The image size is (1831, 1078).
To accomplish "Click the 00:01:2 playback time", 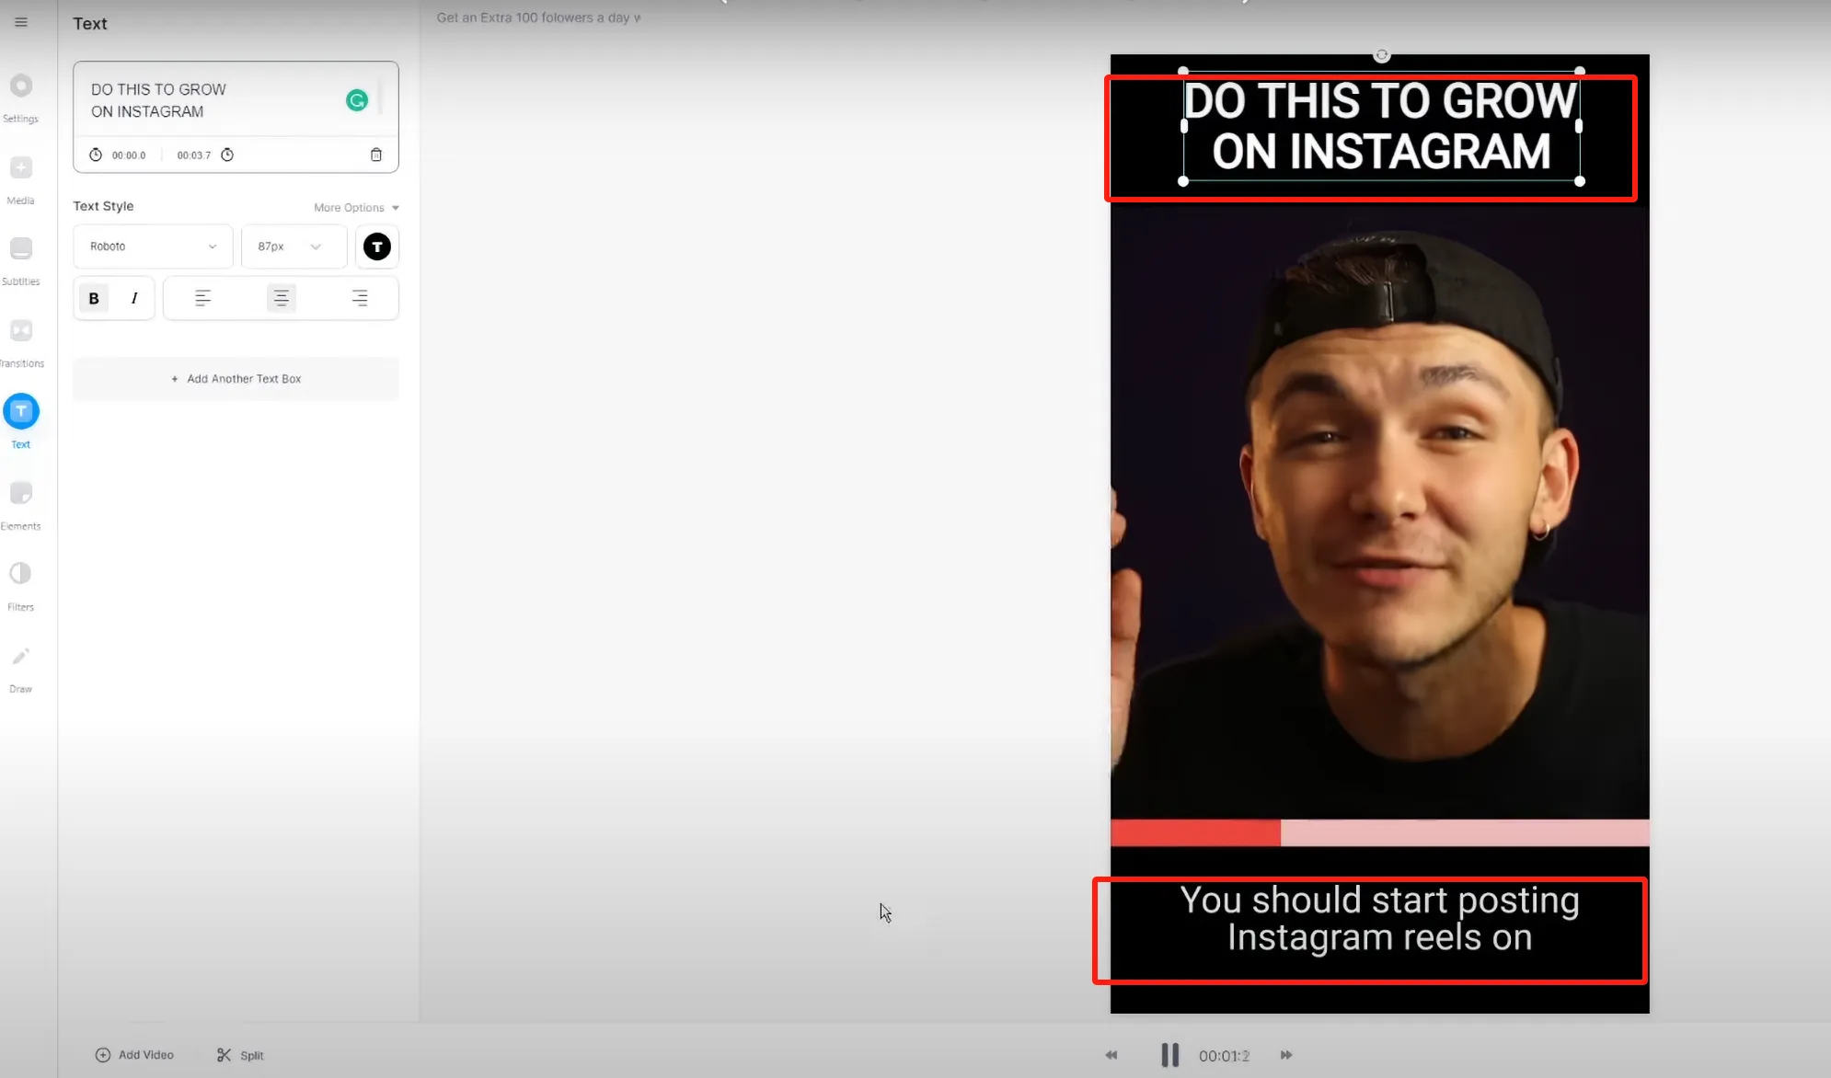I will point(1224,1056).
